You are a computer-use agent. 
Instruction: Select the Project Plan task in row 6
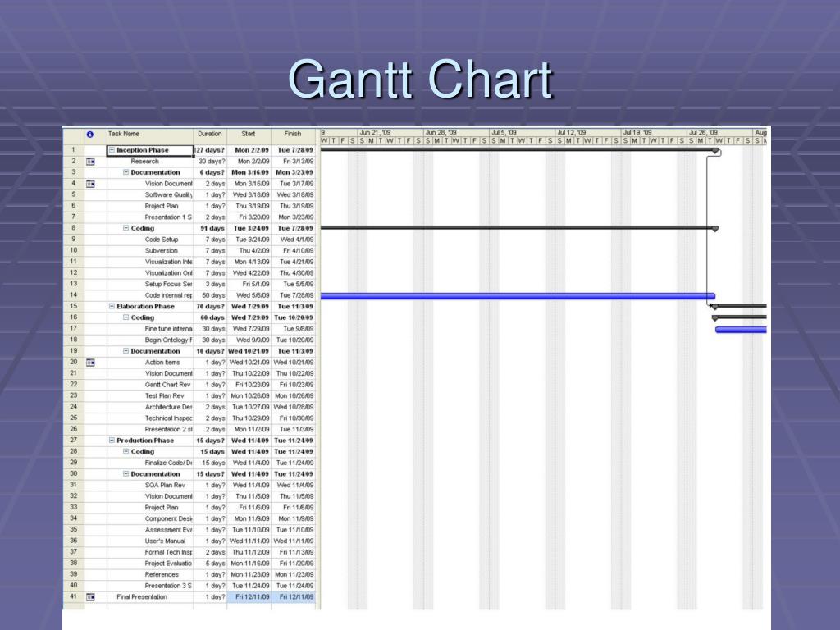(150, 206)
